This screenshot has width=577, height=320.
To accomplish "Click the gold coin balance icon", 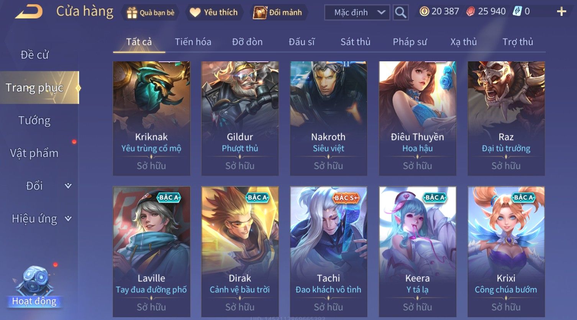I will [424, 11].
